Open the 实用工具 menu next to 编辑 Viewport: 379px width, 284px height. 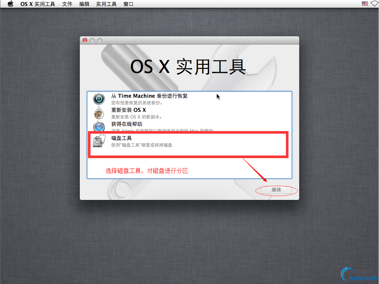point(106,4)
